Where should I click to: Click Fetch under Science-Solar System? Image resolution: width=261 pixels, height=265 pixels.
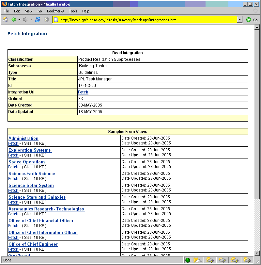coord(13,190)
